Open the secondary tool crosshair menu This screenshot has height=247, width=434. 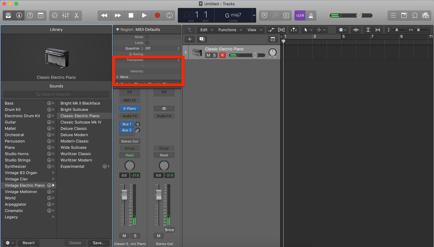point(321,30)
